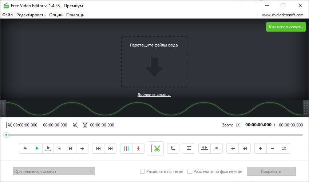Viewport: 309px width, 182px height.
Task: Maximize the Free Video Editor window
Action: click(x=284, y=5)
